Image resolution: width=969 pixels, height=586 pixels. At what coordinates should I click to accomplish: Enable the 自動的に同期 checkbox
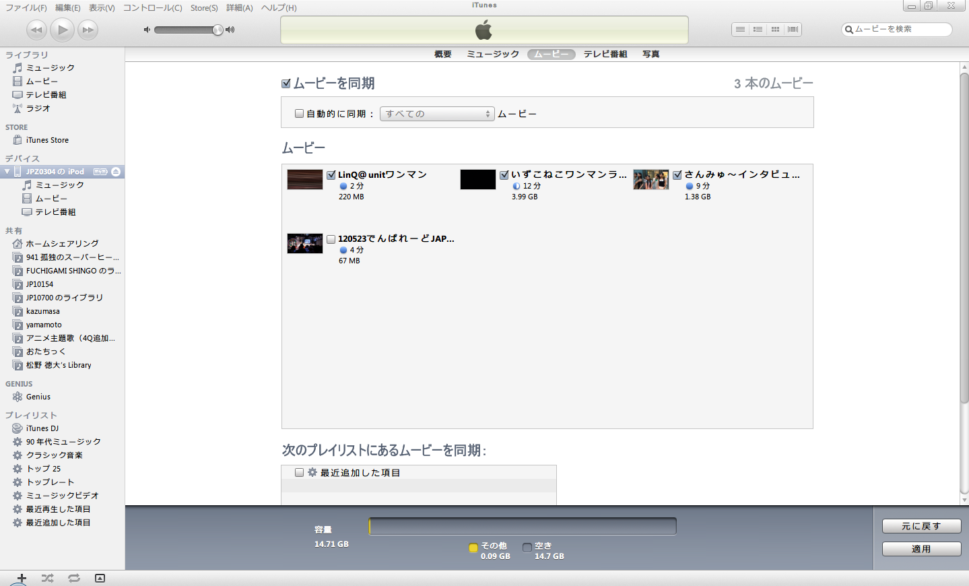[300, 114]
